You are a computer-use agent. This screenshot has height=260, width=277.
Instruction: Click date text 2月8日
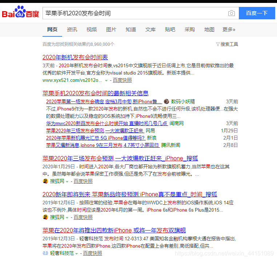pos(230,145)
